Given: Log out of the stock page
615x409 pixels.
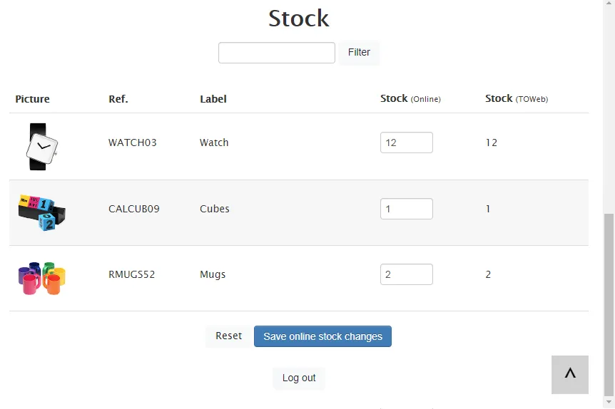Looking at the screenshot, I should pos(298,378).
